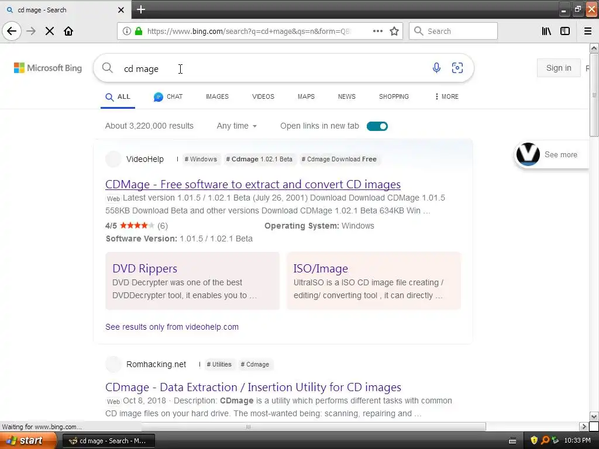Open 'CDMage - Free software to extract' result
Image resolution: width=599 pixels, height=449 pixels.
(253, 184)
